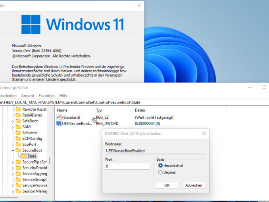This screenshot has width=269, height=202.
Task: Click the UEFISecureBoot DWORD value icon
Action: click(x=59, y=123)
